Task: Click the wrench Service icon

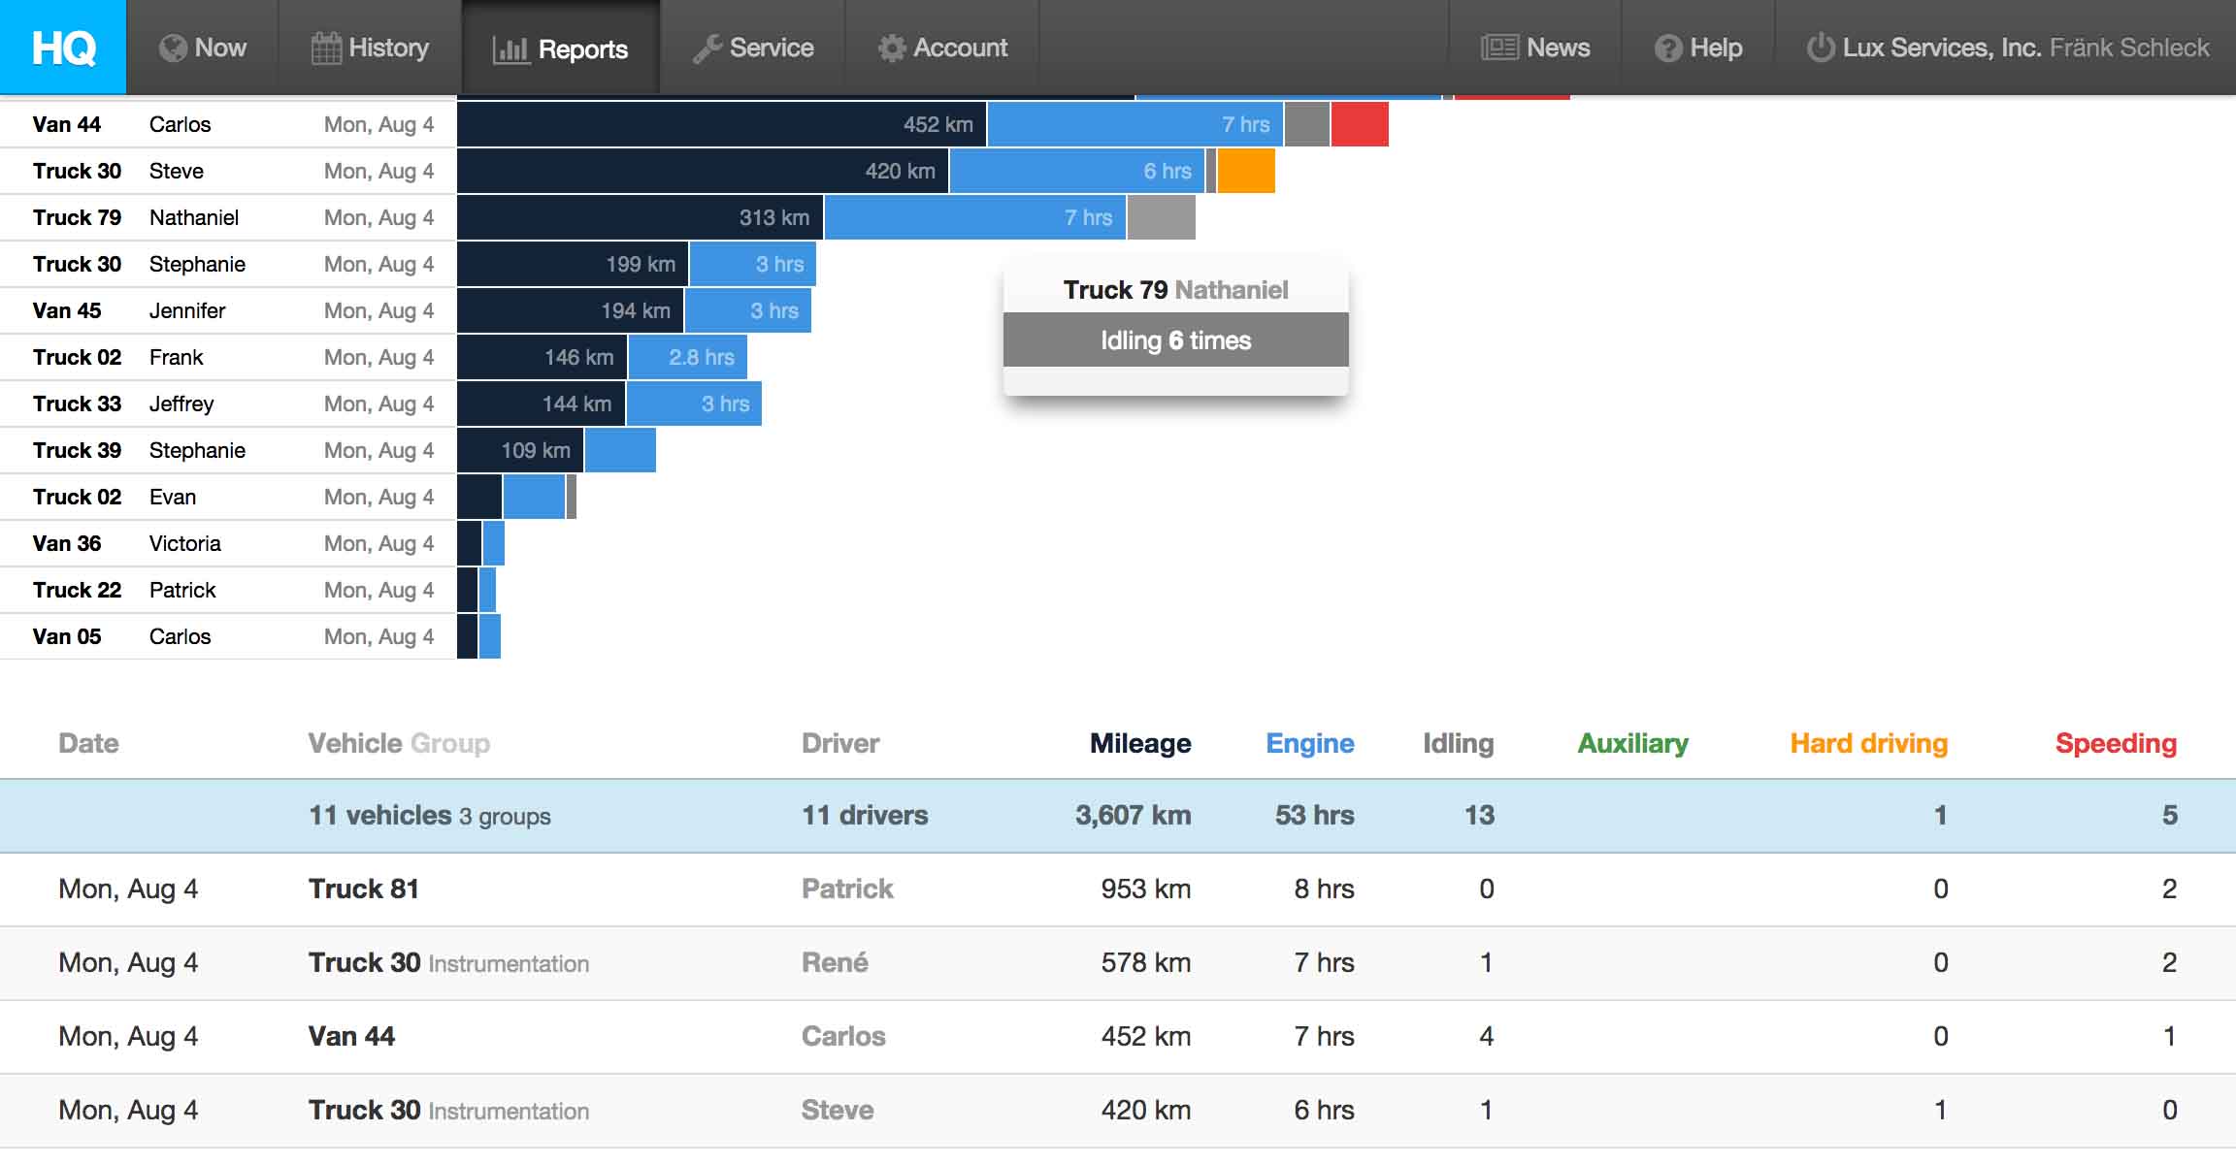Action: point(707,48)
